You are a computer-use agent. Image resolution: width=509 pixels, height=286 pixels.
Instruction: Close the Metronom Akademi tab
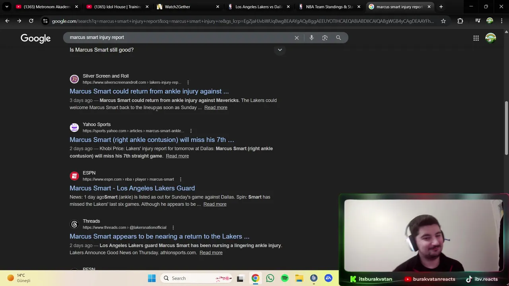point(76,7)
